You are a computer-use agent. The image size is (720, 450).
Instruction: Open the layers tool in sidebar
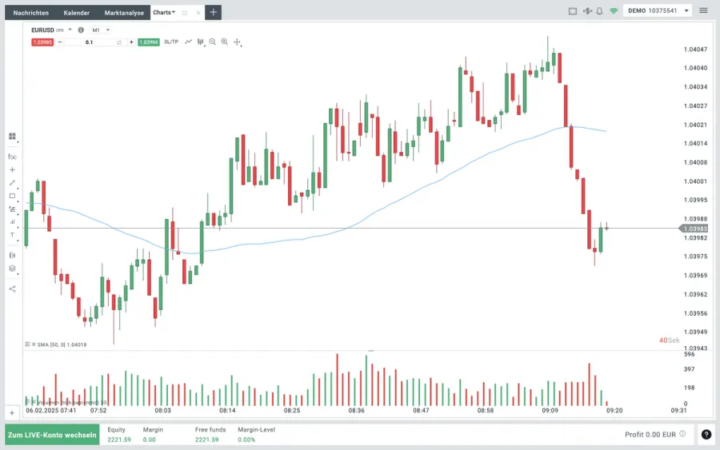tap(12, 269)
